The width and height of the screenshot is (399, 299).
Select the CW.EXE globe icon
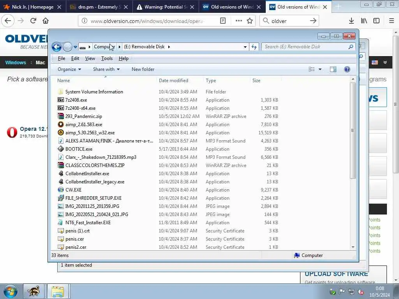click(x=60, y=190)
